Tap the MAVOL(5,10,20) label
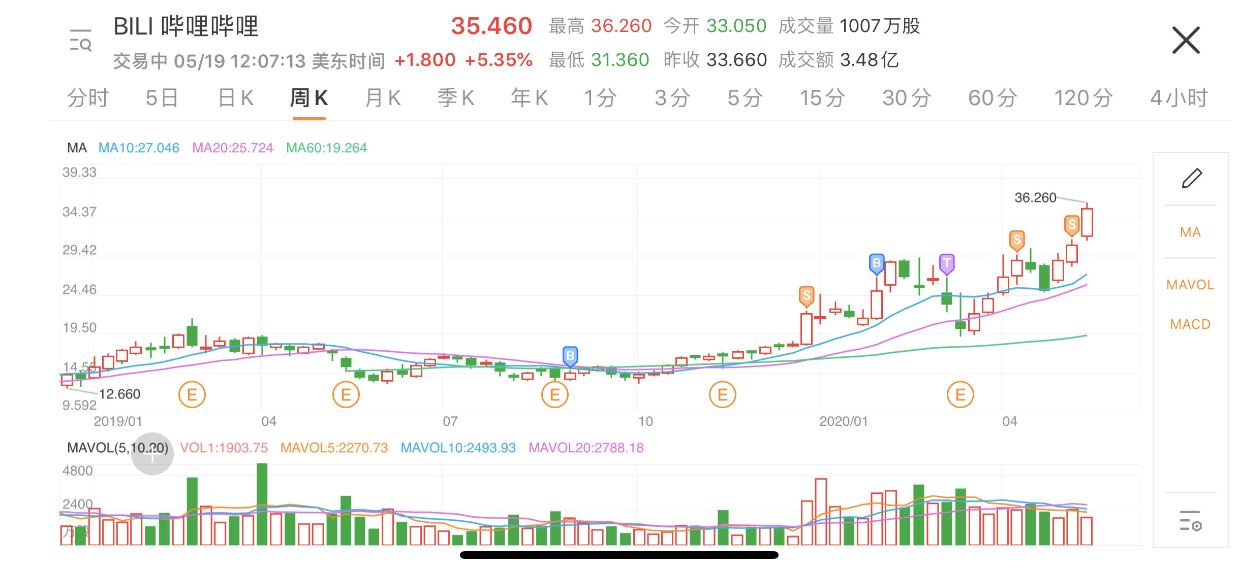Image resolution: width=1238 pixels, height=571 pixels. [118, 448]
